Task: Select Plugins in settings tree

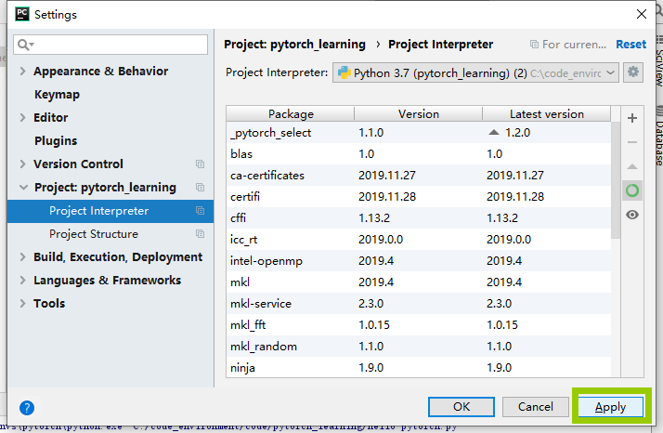Action: click(56, 140)
